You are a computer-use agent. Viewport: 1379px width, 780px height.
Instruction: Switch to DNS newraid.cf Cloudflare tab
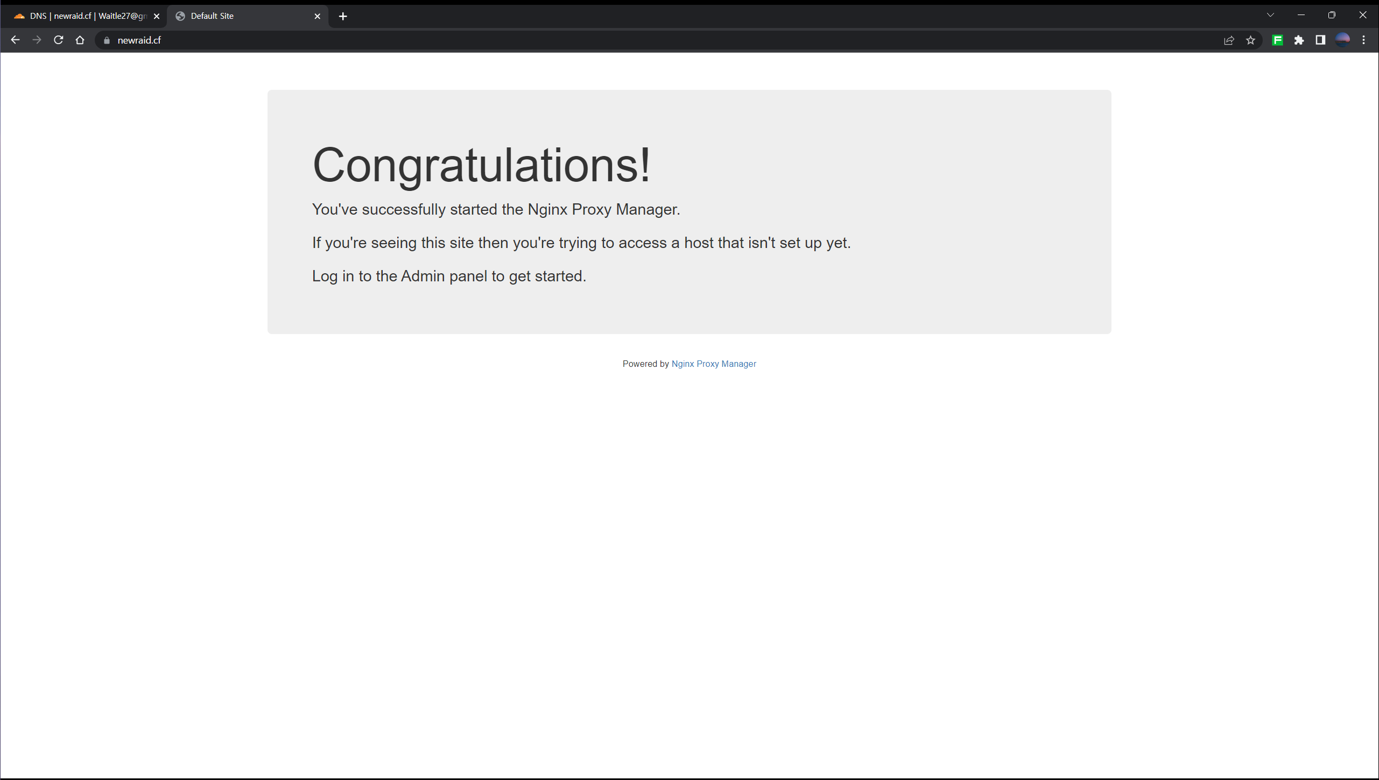tap(86, 16)
